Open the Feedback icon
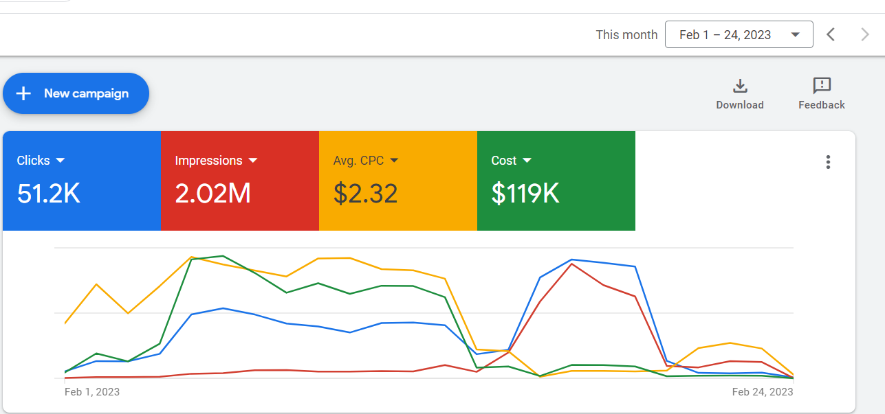Image resolution: width=885 pixels, height=414 pixels. (x=821, y=93)
